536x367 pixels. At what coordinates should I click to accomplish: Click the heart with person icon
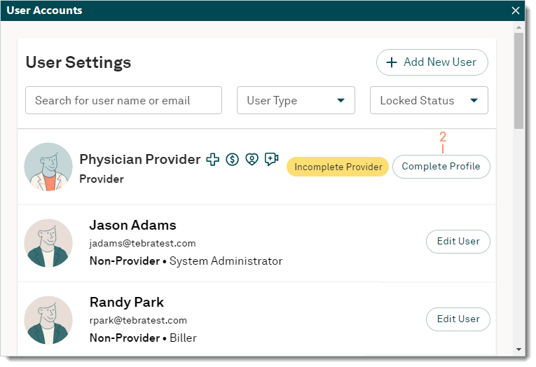(252, 160)
